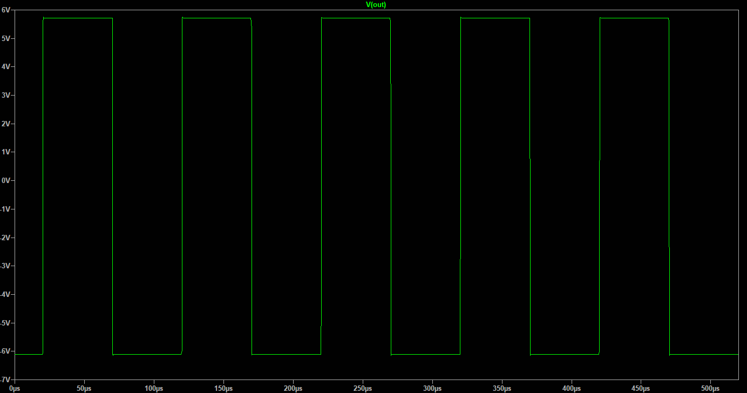Image resolution: width=747 pixels, height=393 pixels.
Task: Click the -2V axis label
Action: pyautogui.click(x=5, y=238)
